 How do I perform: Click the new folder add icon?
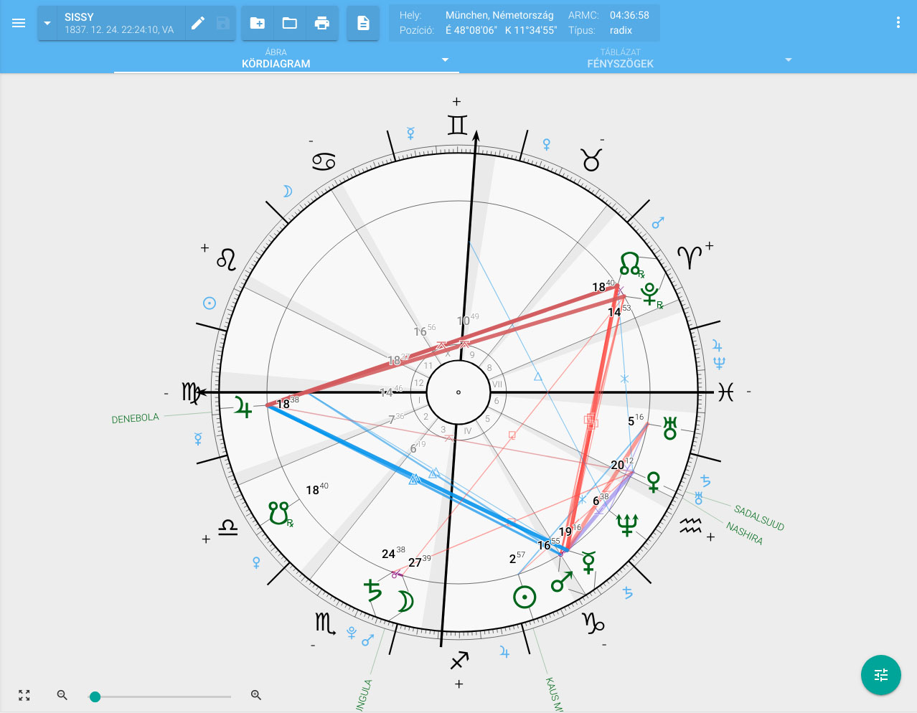[x=257, y=23]
